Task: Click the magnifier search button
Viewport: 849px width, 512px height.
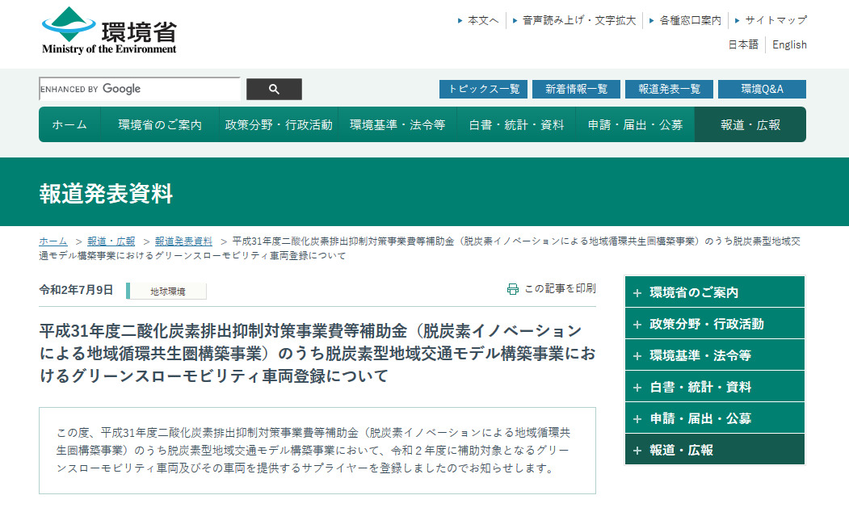Action: point(274,89)
